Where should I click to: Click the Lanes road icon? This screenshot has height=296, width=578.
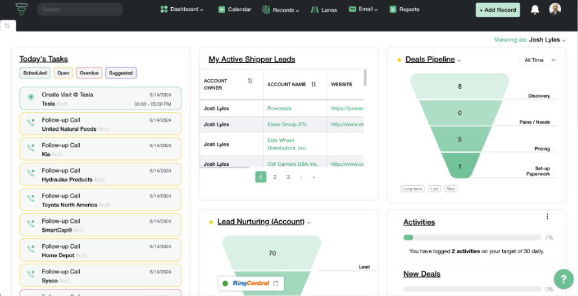(314, 10)
